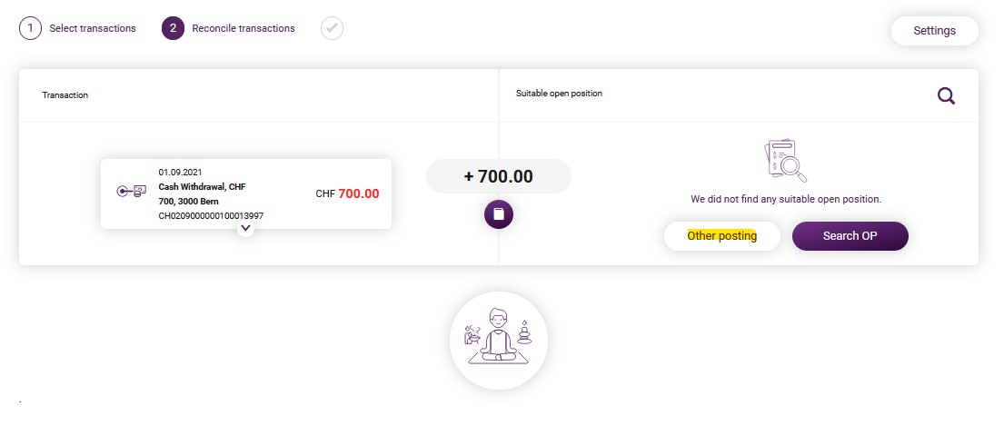Screen dimensions: 1004x426
Task: Click the Transaction column header
Action: pos(65,95)
